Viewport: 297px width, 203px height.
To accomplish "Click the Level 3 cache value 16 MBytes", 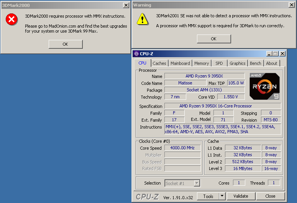I will 243,168.
